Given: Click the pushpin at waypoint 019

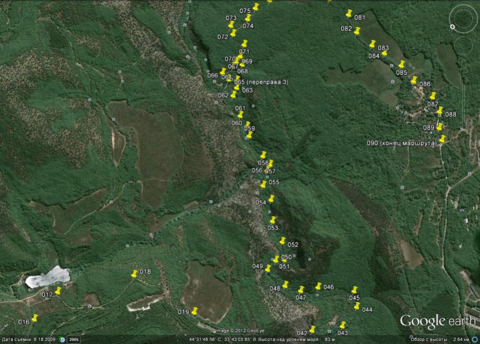Looking at the screenshot, I should tap(194, 311).
